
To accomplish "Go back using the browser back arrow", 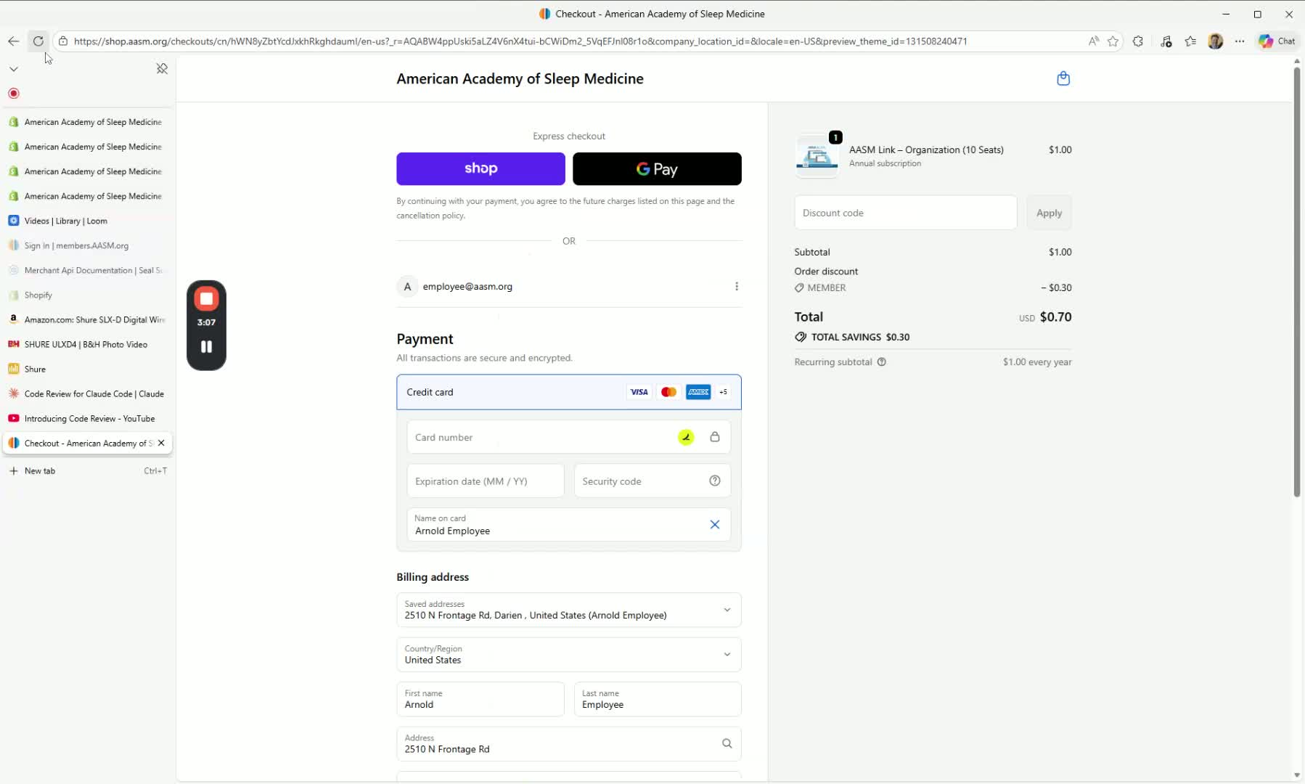I will pyautogui.click(x=14, y=41).
